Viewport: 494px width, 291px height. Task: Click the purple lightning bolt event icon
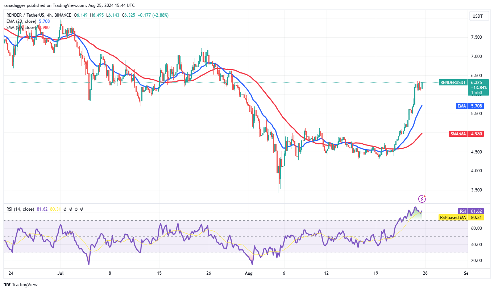click(422, 199)
